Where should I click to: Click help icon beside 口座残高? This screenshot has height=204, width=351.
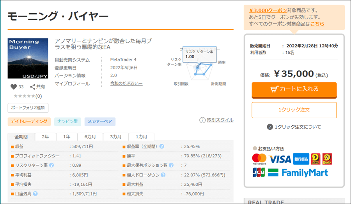pyautogui.click(x=35, y=194)
